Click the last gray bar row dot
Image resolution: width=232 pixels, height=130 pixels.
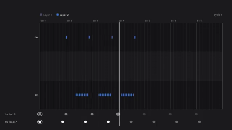pyautogui.click(x=196, y=114)
